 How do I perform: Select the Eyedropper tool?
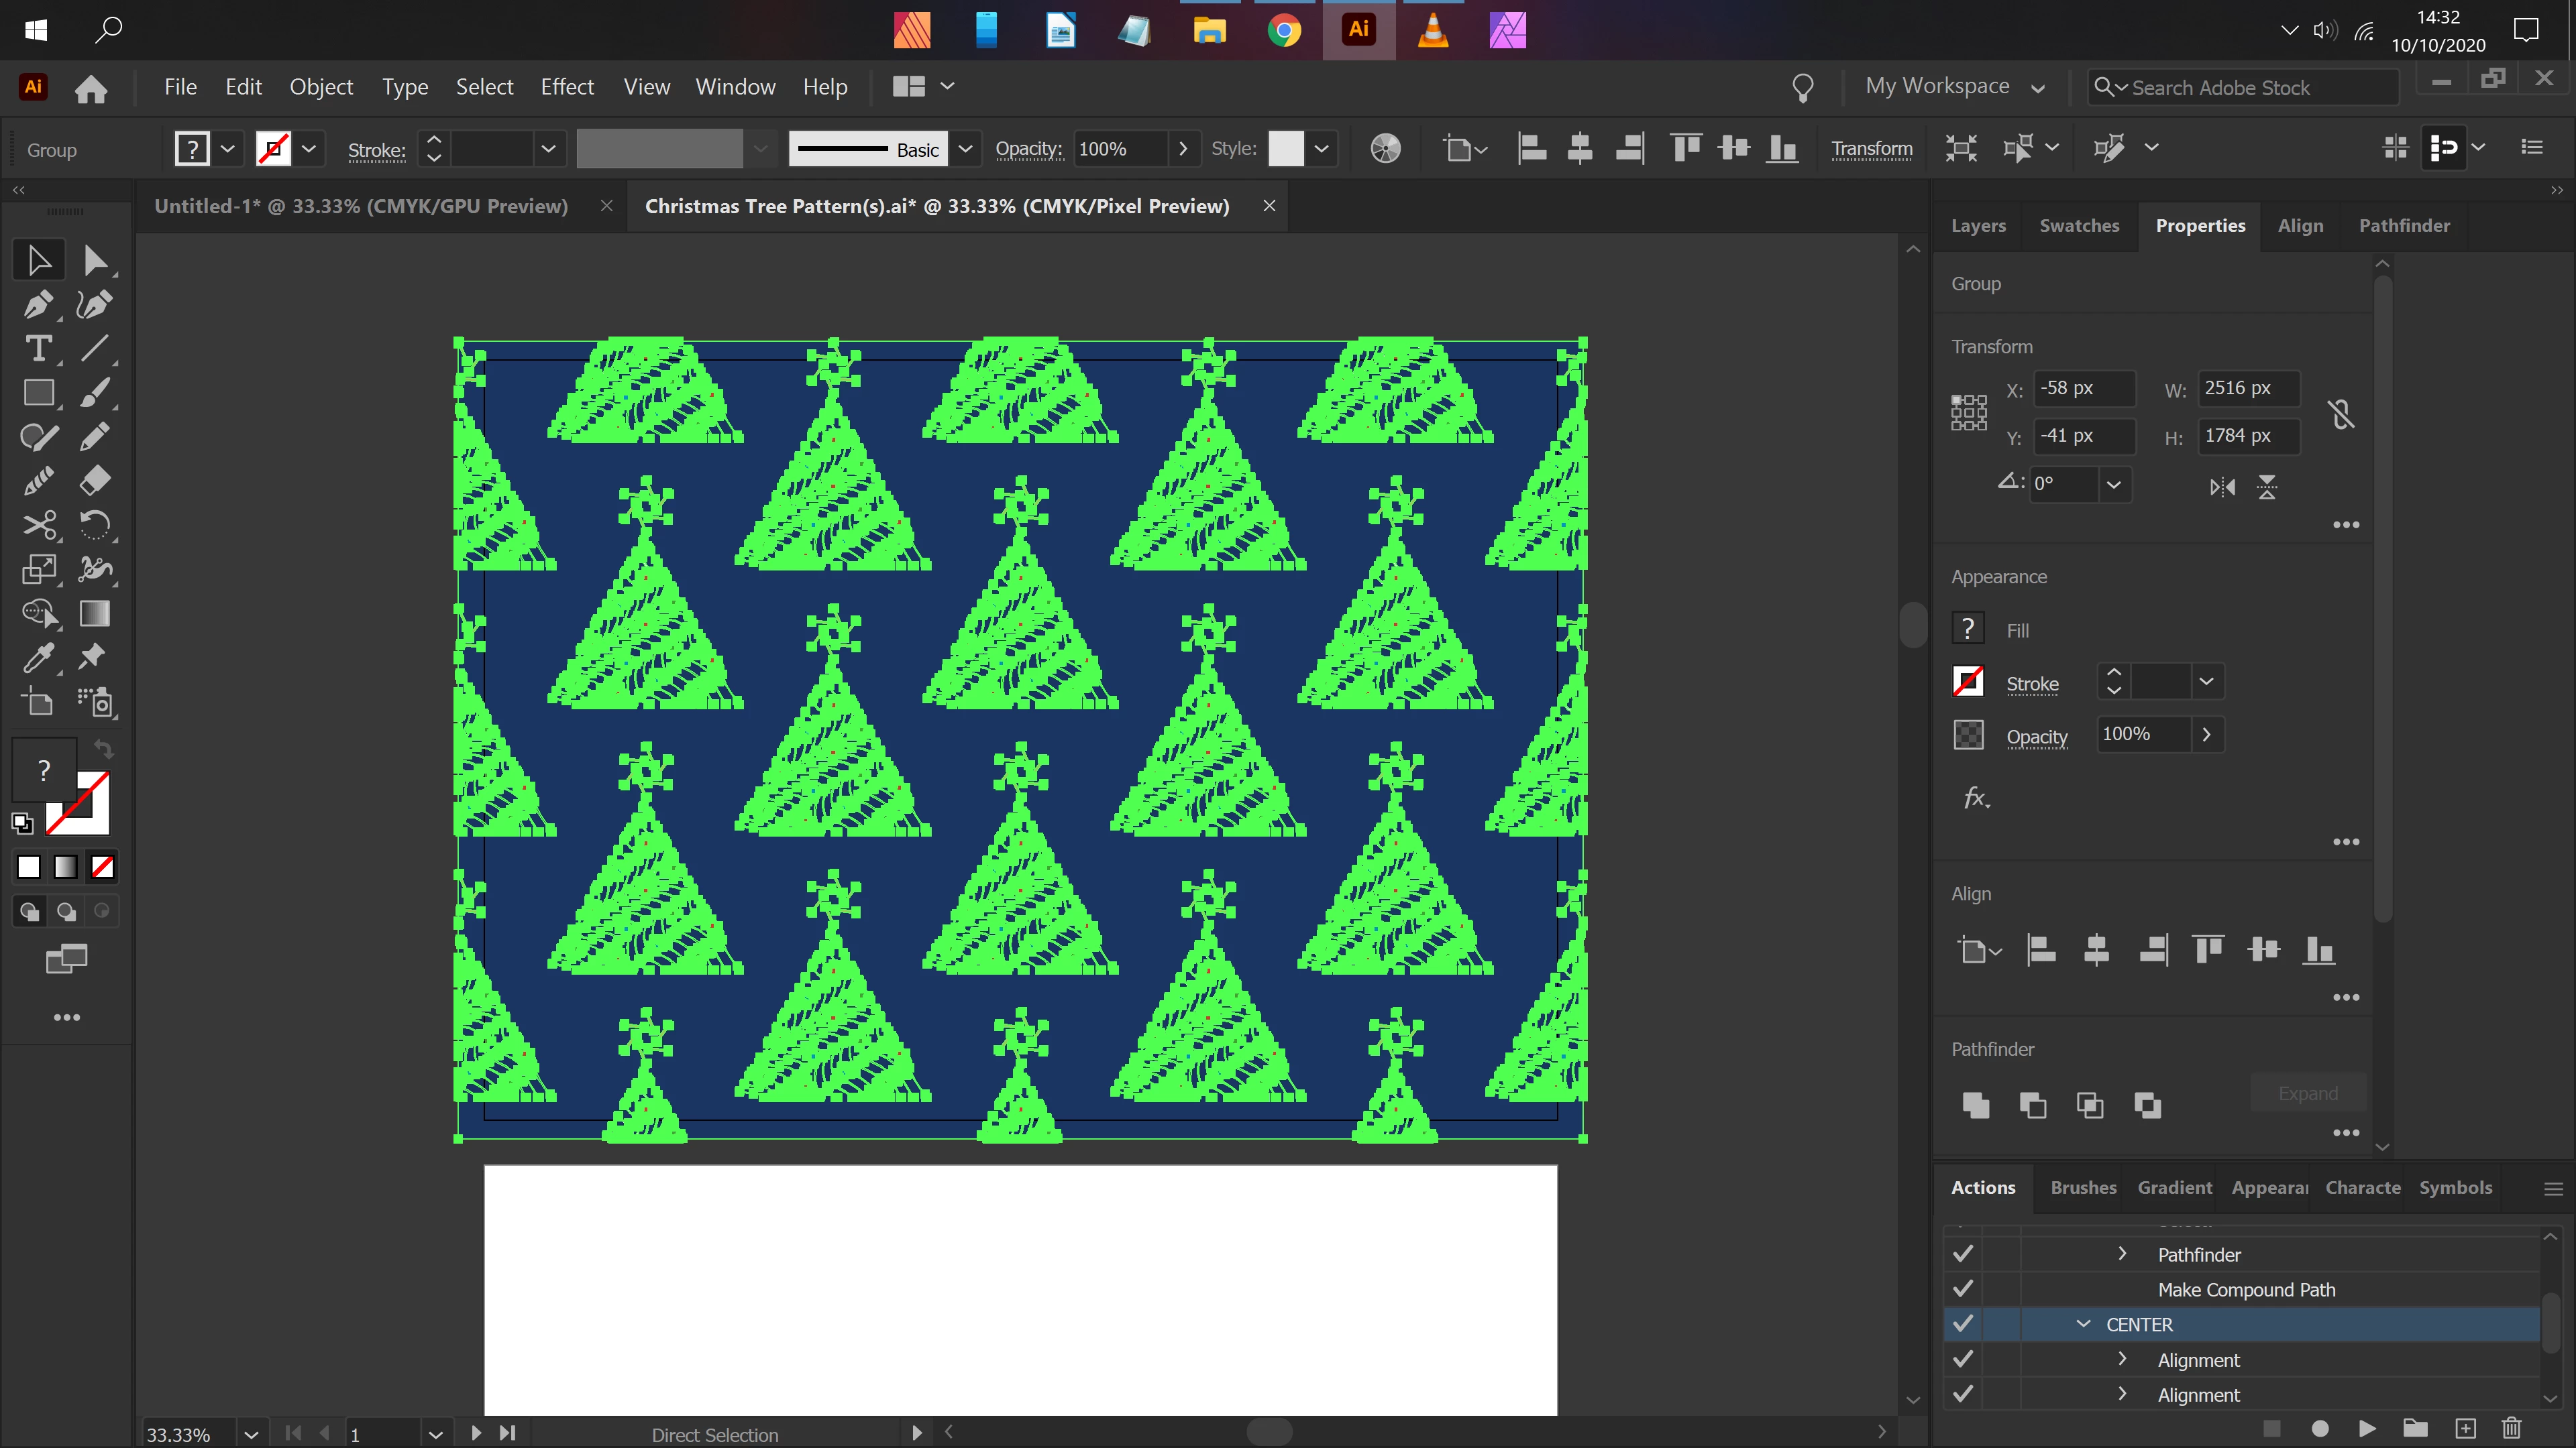click(x=38, y=658)
